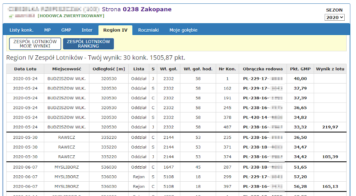Viewport: 356px width, 196px height.
Task: Switch to the Moje gołębie tab
Action: [183, 30]
